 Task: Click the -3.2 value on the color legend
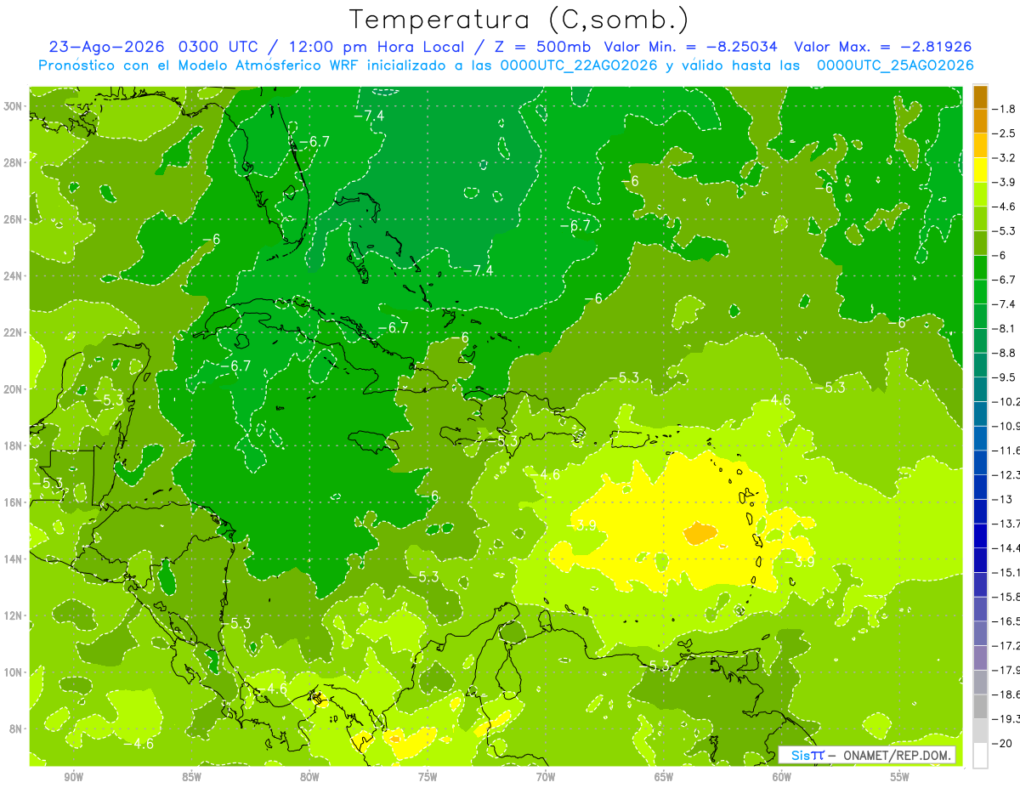(x=1004, y=158)
